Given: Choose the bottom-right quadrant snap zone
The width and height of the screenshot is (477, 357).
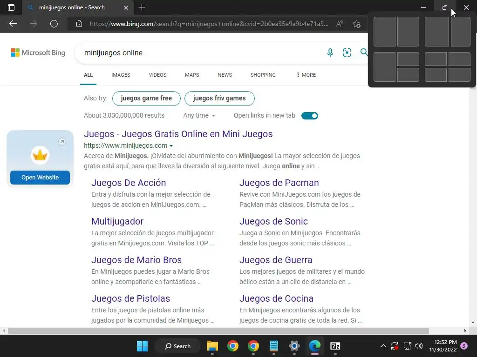Looking at the screenshot, I should point(459,75).
